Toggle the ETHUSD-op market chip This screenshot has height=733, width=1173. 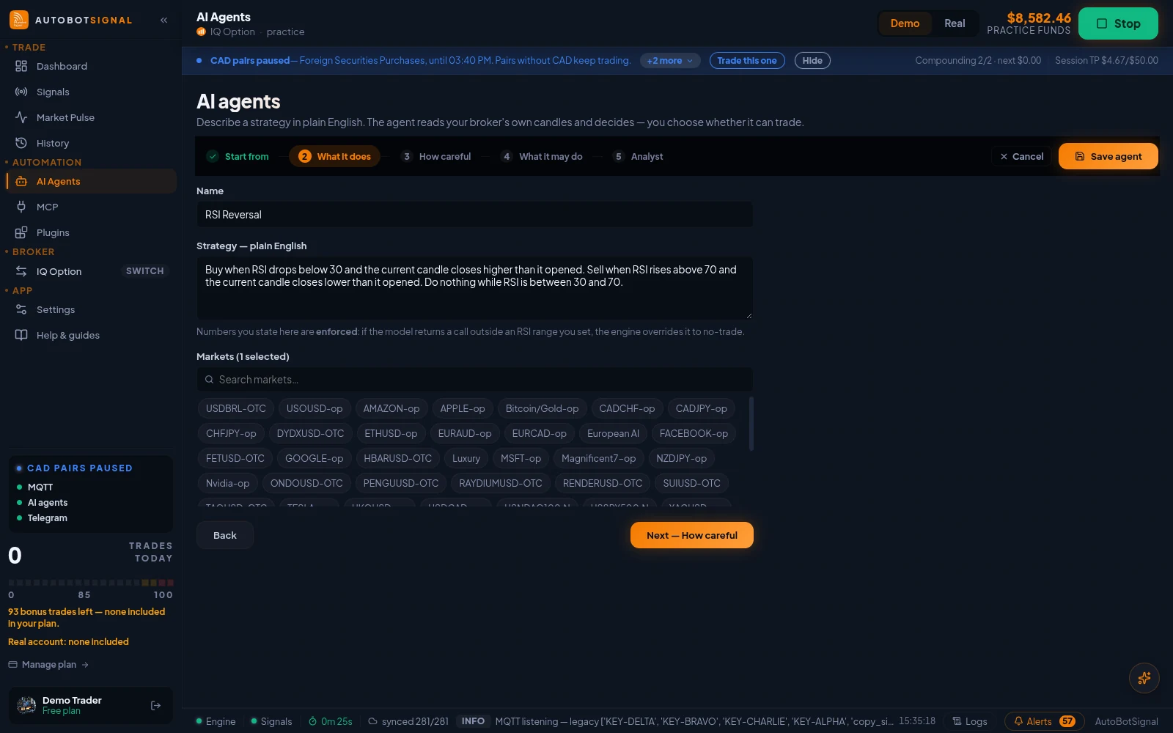(x=391, y=433)
